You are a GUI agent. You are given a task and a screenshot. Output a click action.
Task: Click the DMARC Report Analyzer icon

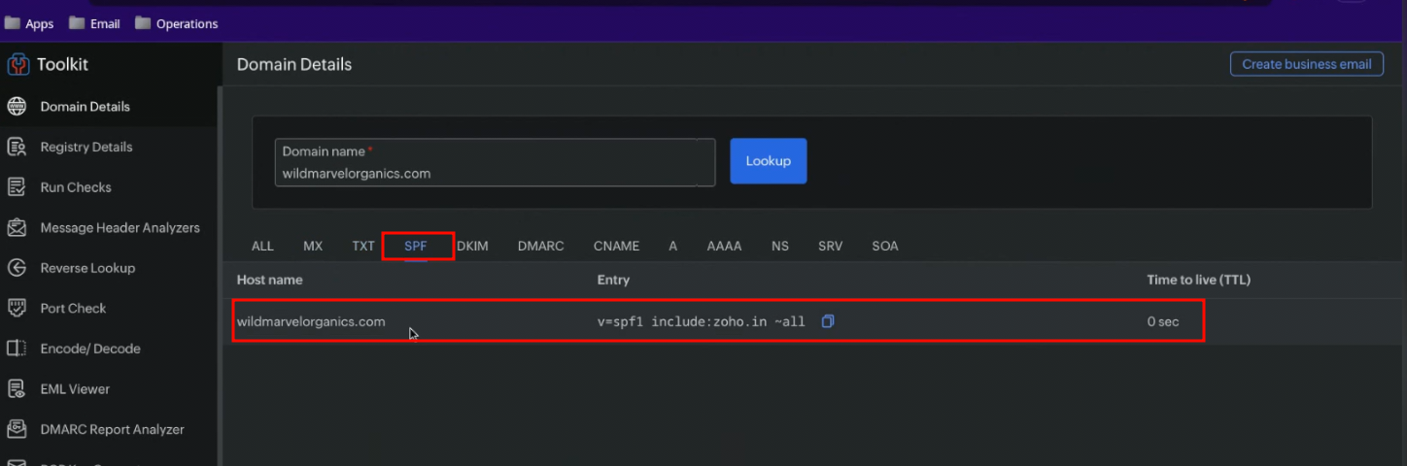[17, 429]
